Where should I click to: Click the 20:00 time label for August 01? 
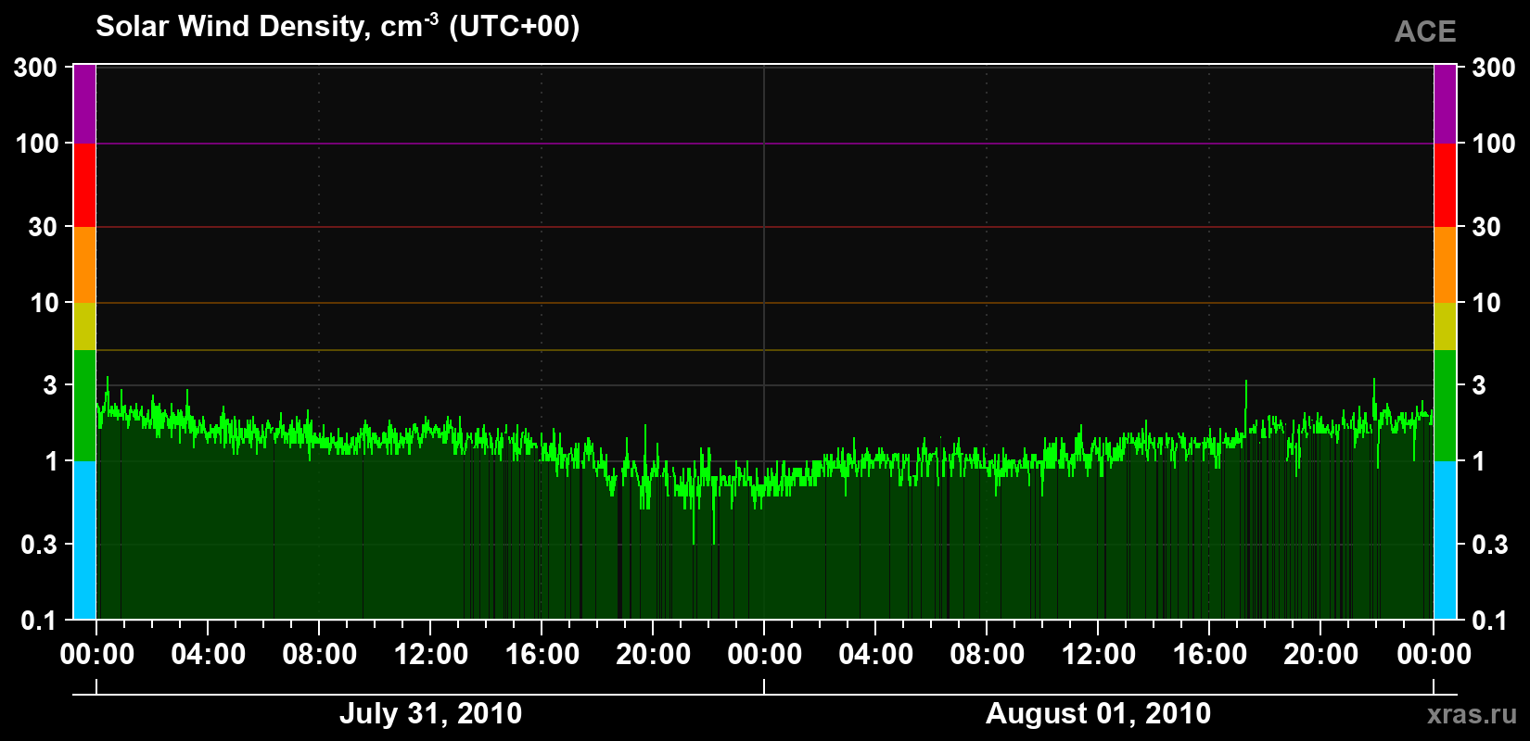click(1320, 655)
